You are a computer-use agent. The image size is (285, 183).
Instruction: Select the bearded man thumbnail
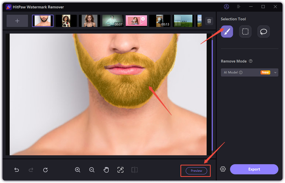43,21
